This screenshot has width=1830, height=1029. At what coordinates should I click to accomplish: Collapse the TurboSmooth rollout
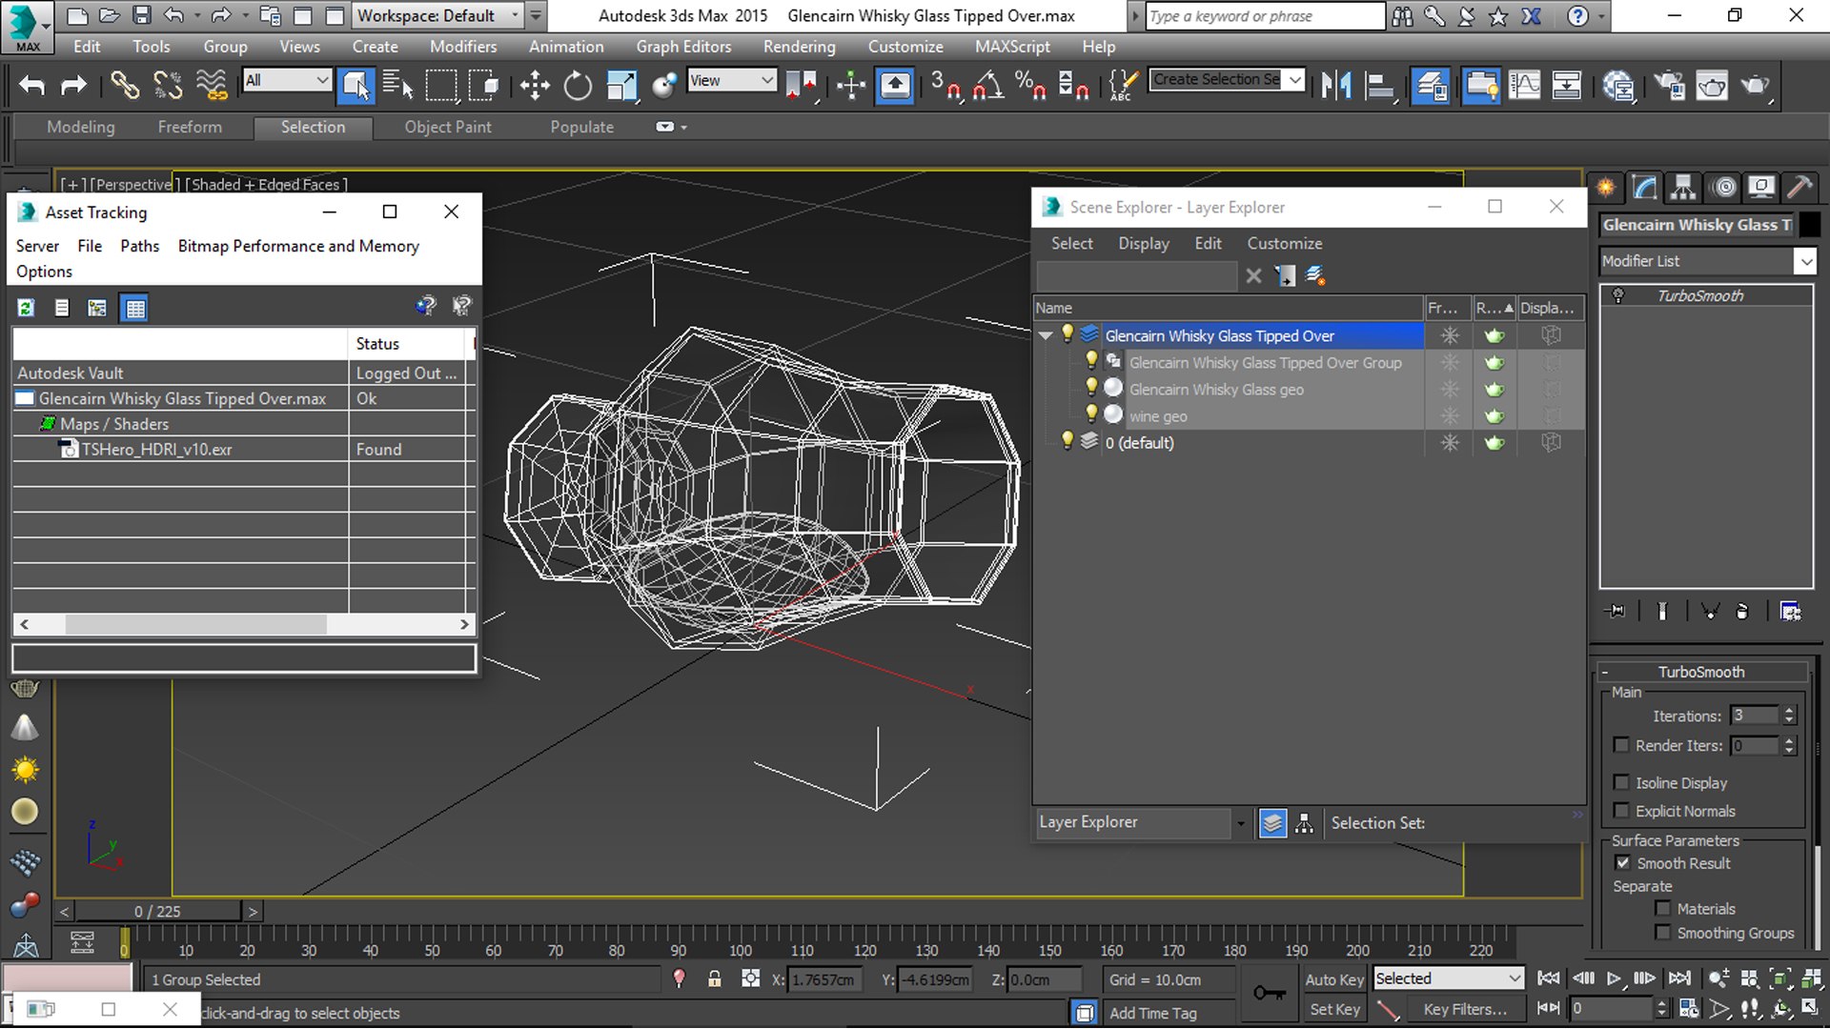point(1702,672)
